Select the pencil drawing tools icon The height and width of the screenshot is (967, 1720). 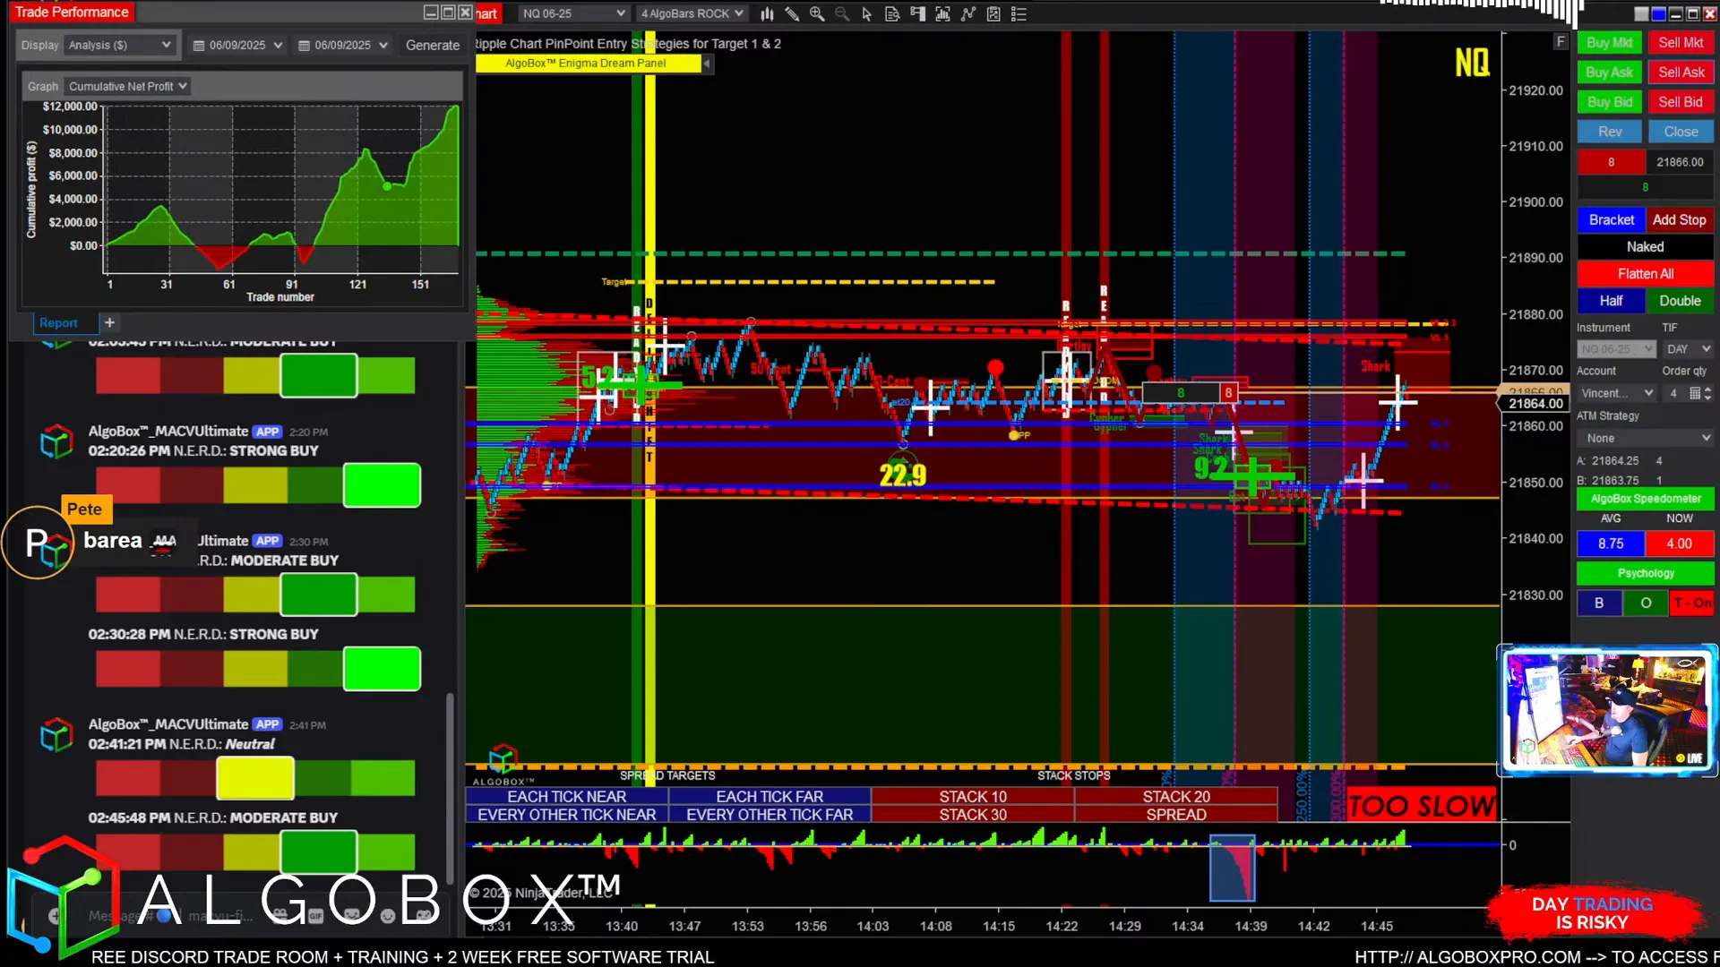pyautogui.click(x=792, y=13)
